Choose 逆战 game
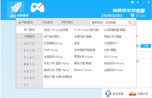 (x=77, y=43)
